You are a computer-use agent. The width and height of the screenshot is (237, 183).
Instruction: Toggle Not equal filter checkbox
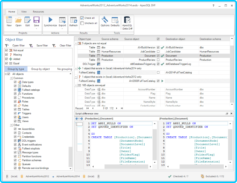tap(7, 50)
